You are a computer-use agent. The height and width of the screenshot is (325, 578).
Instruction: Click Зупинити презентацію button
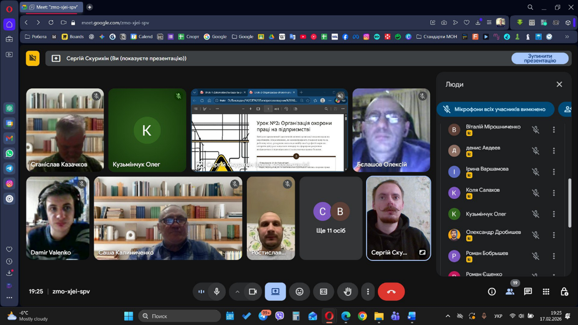(539, 58)
